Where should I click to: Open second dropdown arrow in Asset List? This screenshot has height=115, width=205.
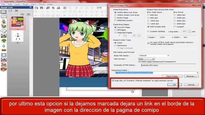click(x=28, y=14)
